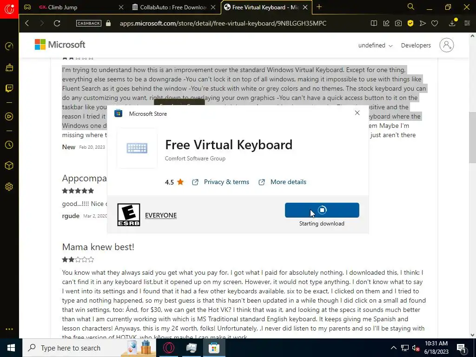Go back to previous page
The image size is (476, 357).
[x=27, y=23]
